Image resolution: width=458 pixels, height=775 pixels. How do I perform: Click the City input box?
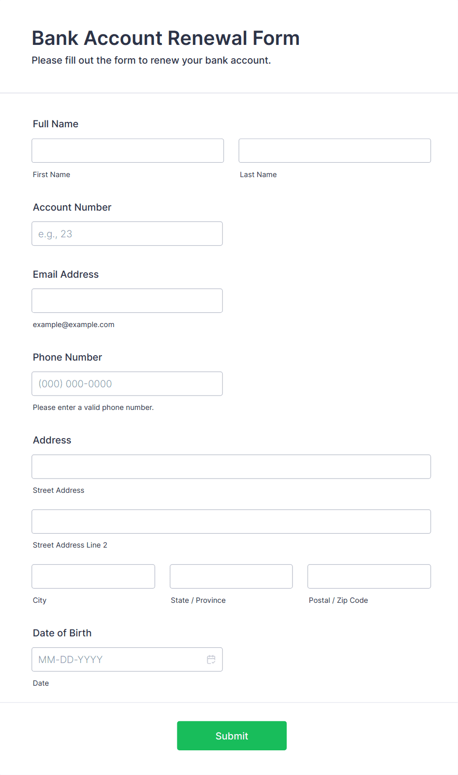pos(94,576)
